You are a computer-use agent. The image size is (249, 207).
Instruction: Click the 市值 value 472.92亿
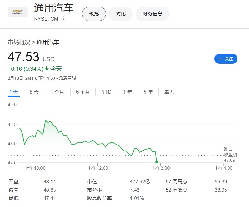[x=140, y=182]
